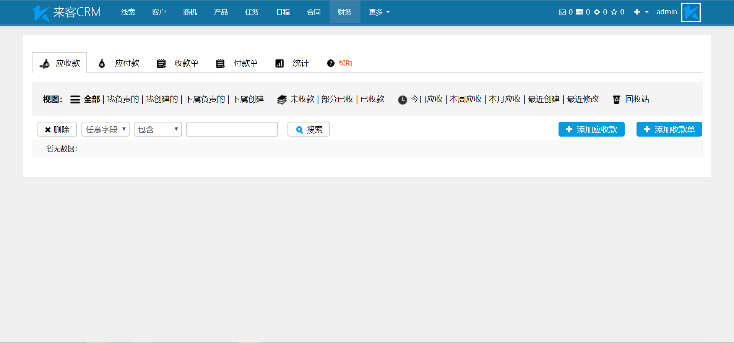Show 今日应收 records
Image resolution: width=734 pixels, height=343 pixels.
coord(427,99)
